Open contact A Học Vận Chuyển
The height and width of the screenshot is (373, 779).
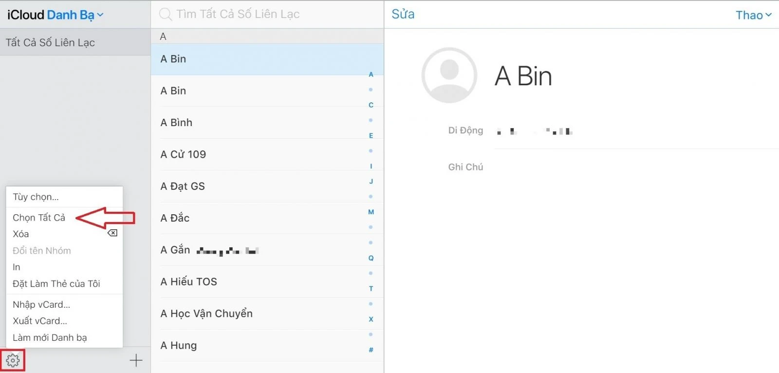pos(206,314)
